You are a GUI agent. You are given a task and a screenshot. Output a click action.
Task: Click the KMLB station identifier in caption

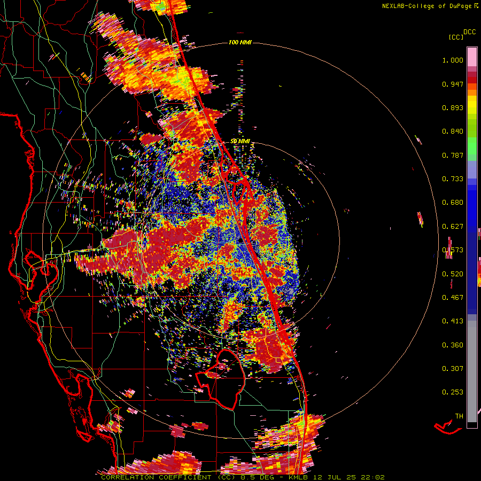click(299, 477)
